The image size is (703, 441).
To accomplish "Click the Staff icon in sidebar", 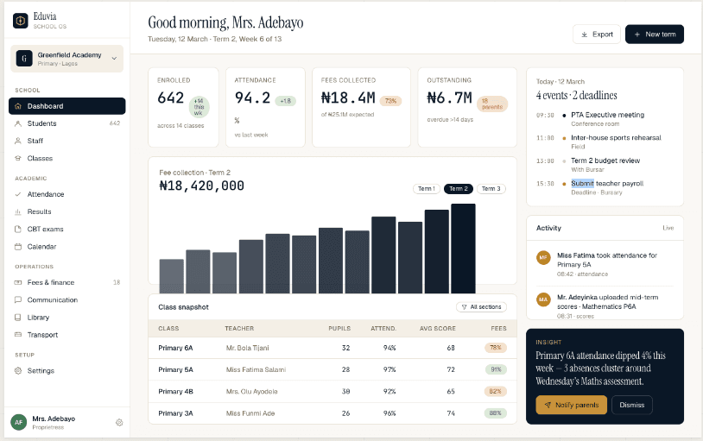I will [x=18, y=141].
